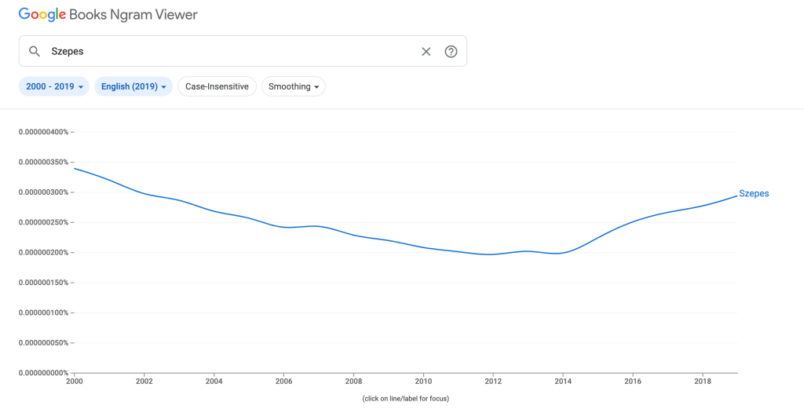This screenshot has height=413, width=804.
Task: Open the Smoothing dropdown
Action: click(294, 86)
